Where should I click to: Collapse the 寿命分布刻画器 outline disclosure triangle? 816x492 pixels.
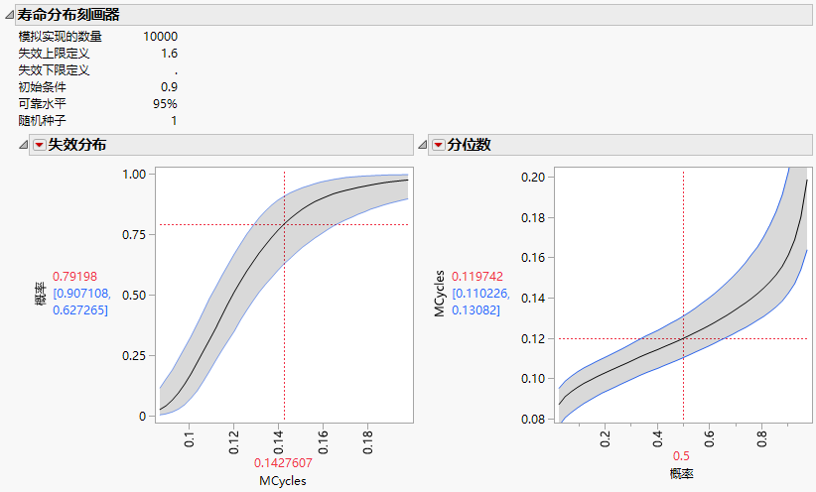pyautogui.click(x=9, y=15)
